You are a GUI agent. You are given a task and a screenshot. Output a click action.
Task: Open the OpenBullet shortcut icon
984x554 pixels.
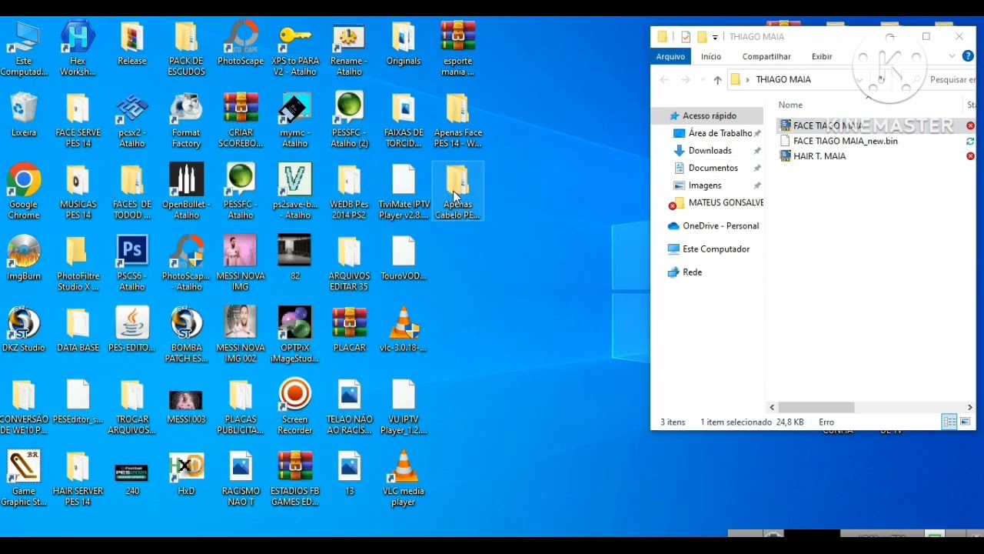186,192
